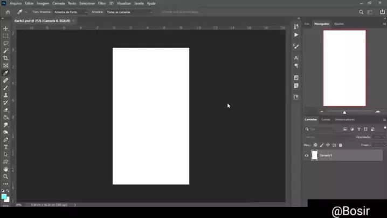Open the History panel icon
The image size is (387, 218).
[296, 26]
